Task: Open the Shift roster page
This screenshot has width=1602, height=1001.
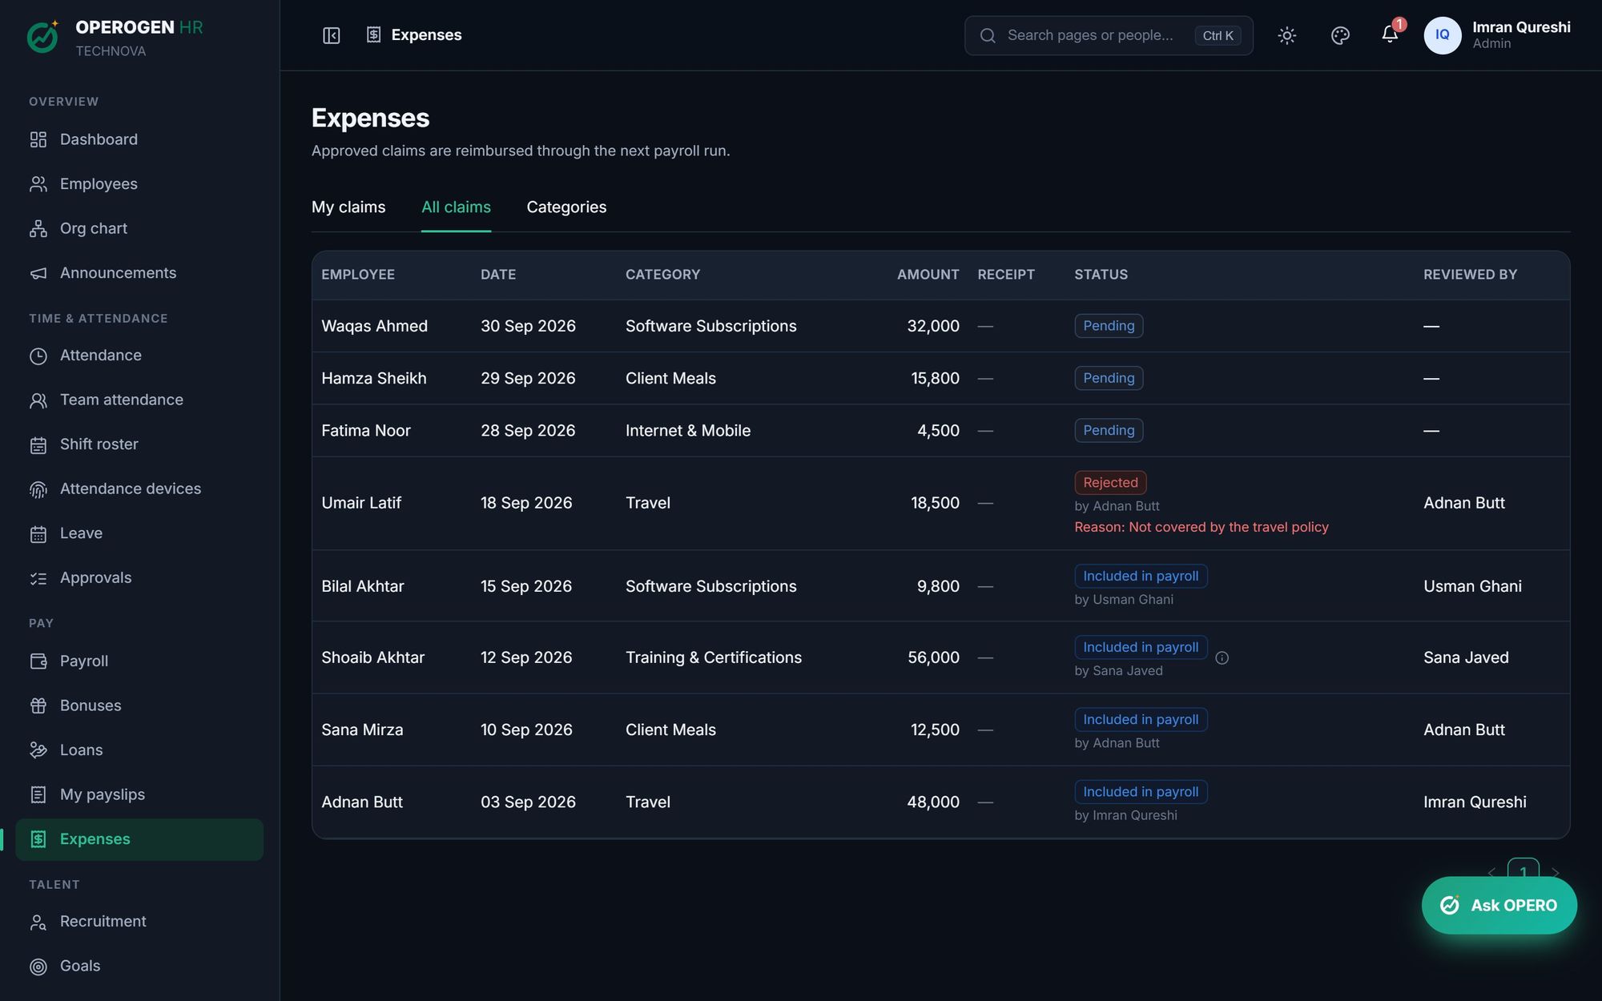Action: pos(139,444)
